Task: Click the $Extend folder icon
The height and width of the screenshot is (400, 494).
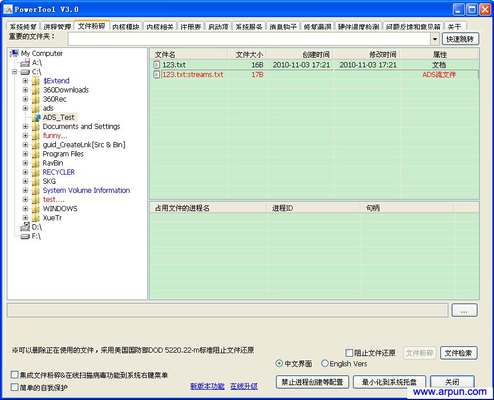Action: click(35, 80)
